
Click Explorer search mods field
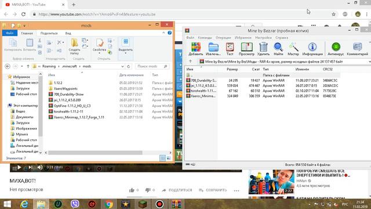tap(152, 66)
